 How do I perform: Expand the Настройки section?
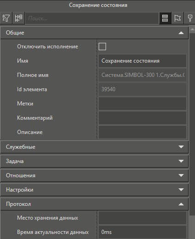point(95,190)
